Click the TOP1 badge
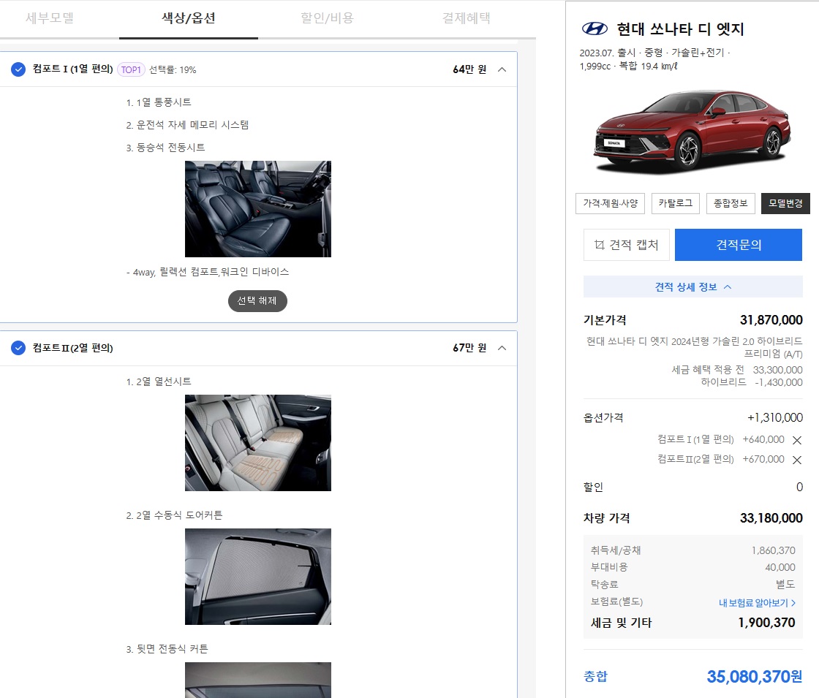 (x=131, y=69)
